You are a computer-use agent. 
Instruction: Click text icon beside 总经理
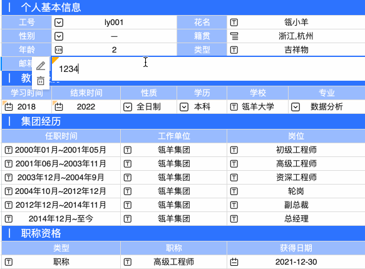234,219
